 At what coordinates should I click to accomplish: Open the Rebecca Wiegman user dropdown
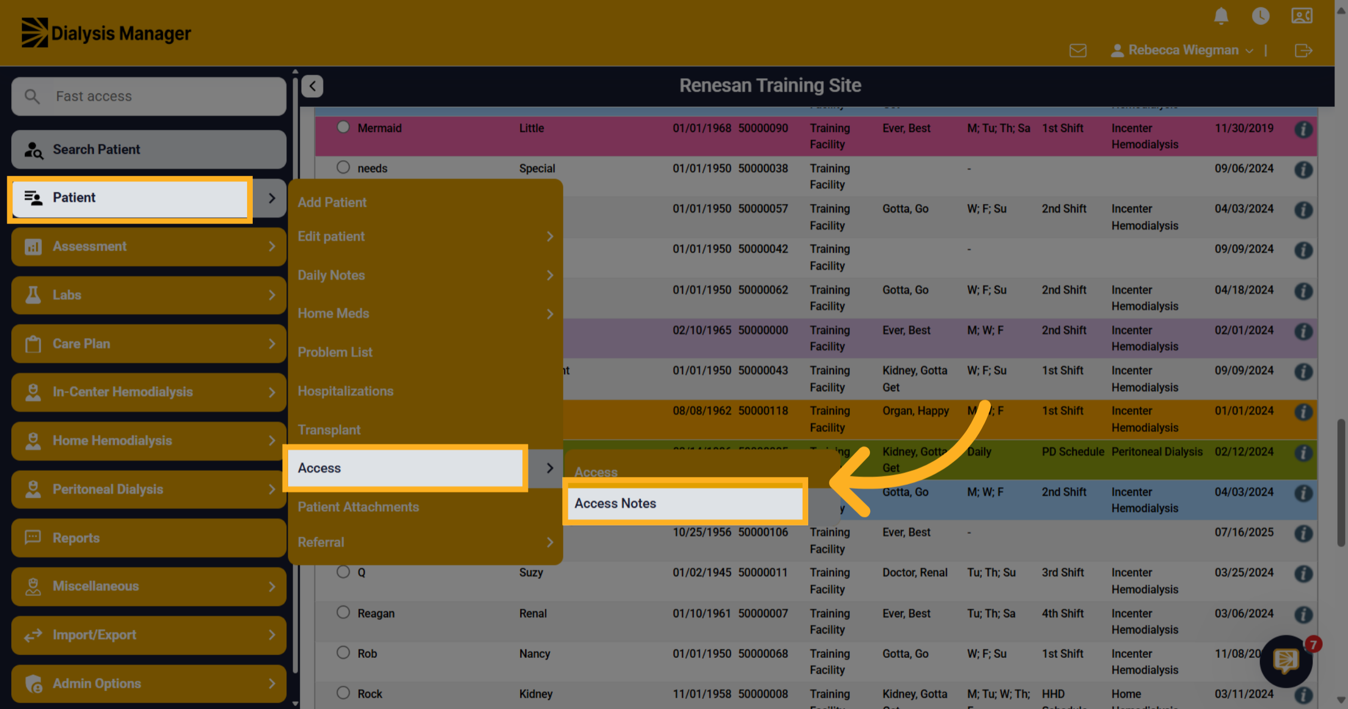tap(1182, 51)
